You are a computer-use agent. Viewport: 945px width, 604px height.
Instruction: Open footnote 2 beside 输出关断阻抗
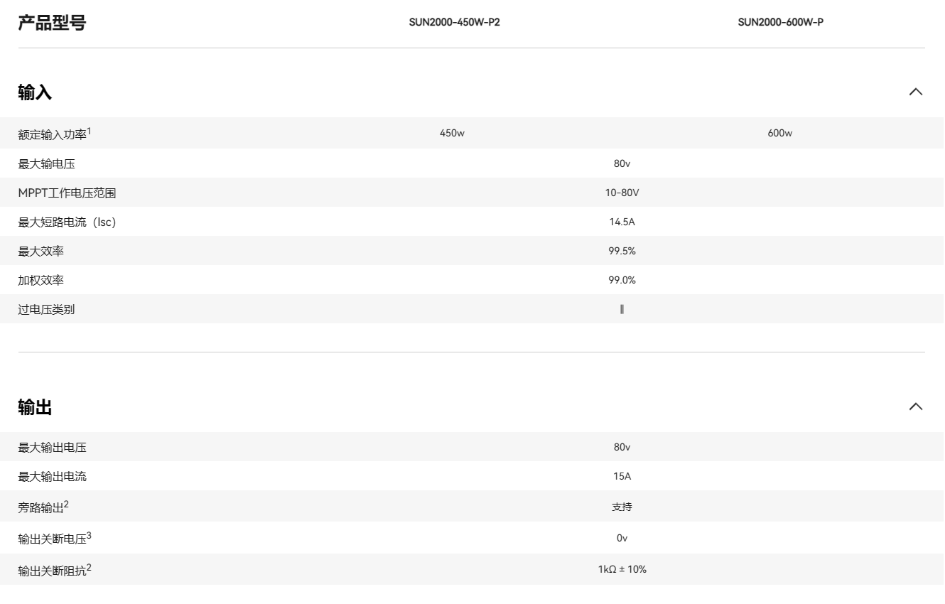[90, 567]
